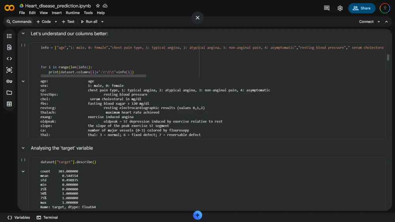Screen dimensions: 395x222
Task: Open the Variables panel
Action: [x=19, y=218]
